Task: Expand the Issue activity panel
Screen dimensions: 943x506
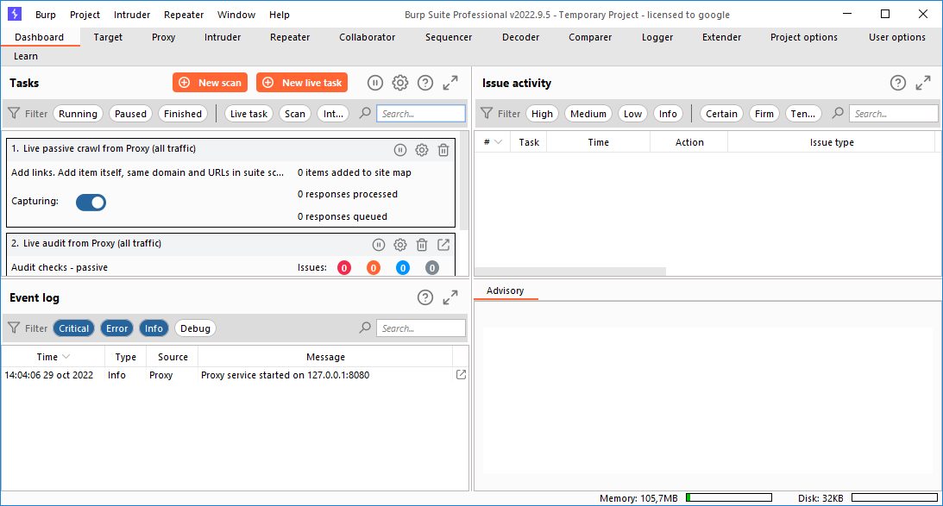Action: (923, 83)
